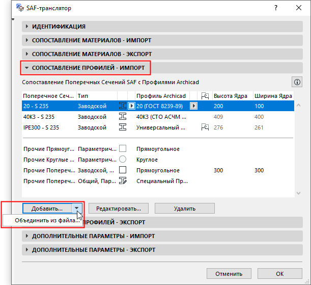Click the Тип column header
This screenshot has height=285, width=311.
(97, 96)
